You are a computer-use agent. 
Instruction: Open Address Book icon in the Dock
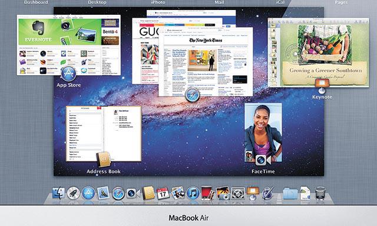(x=148, y=193)
